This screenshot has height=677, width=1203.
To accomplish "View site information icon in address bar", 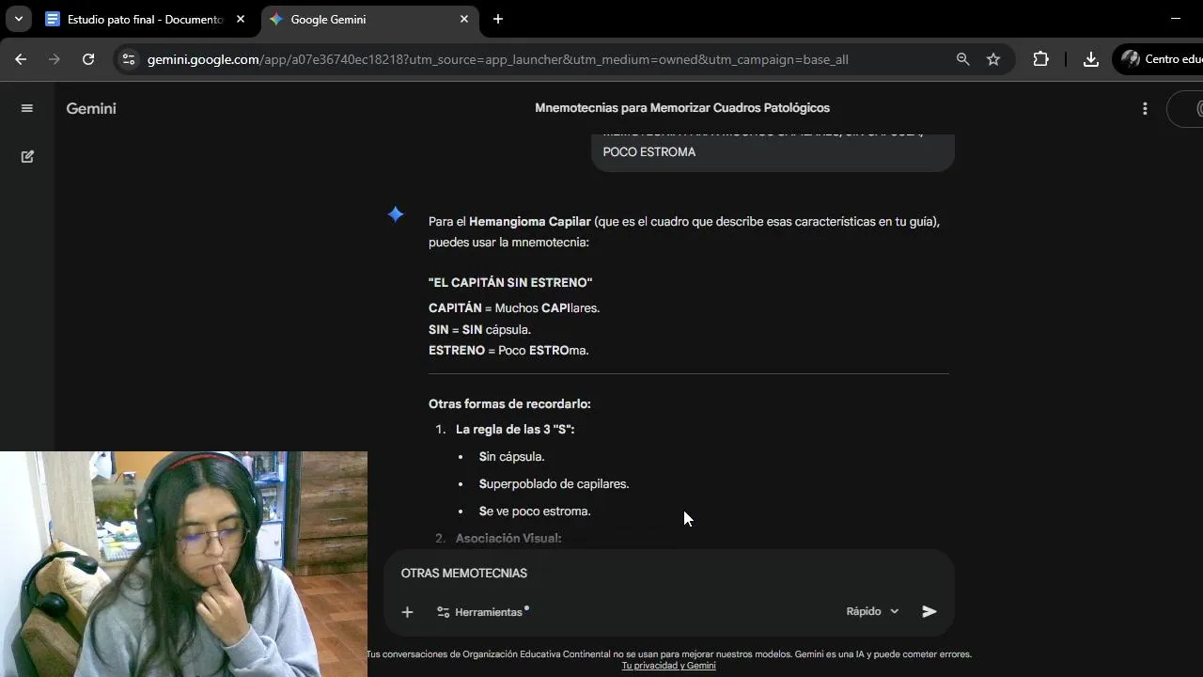I will (x=129, y=59).
